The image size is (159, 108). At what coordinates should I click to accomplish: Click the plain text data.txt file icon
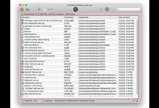coord(23,45)
